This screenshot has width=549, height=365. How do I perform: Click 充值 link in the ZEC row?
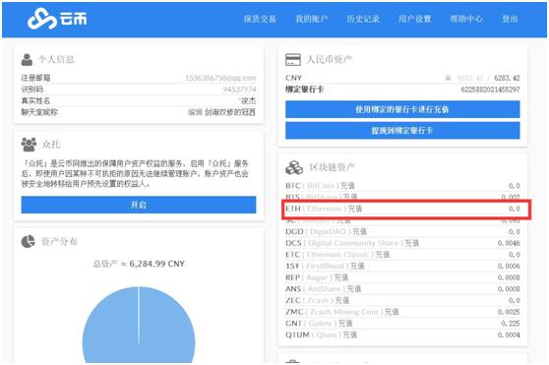(342, 301)
